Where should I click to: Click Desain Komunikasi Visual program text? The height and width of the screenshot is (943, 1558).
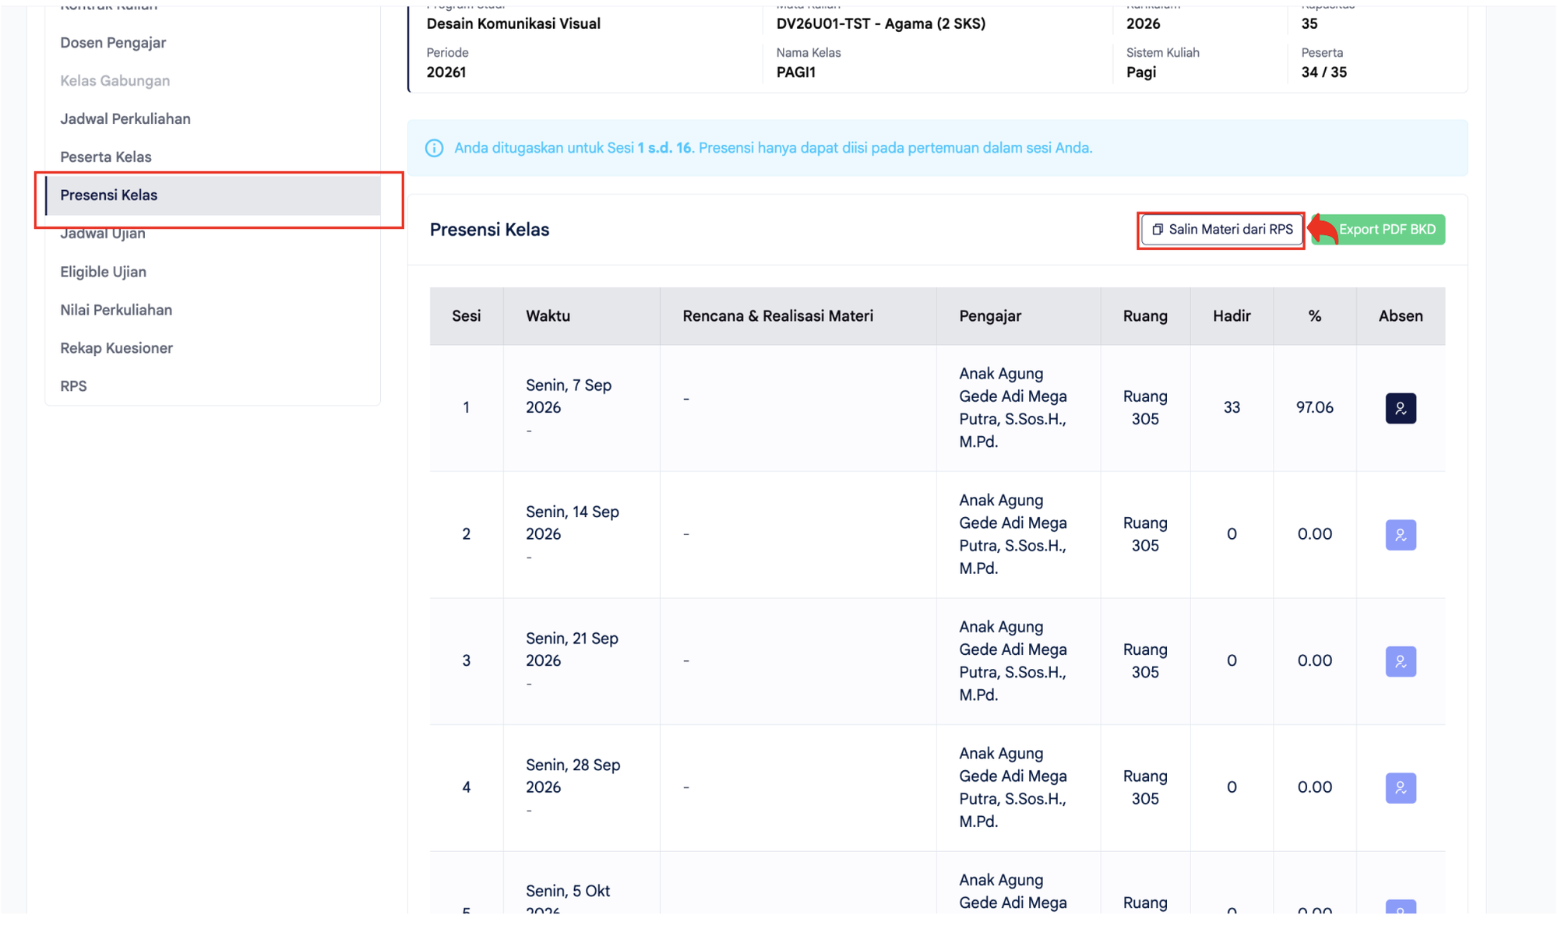(x=513, y=24)
